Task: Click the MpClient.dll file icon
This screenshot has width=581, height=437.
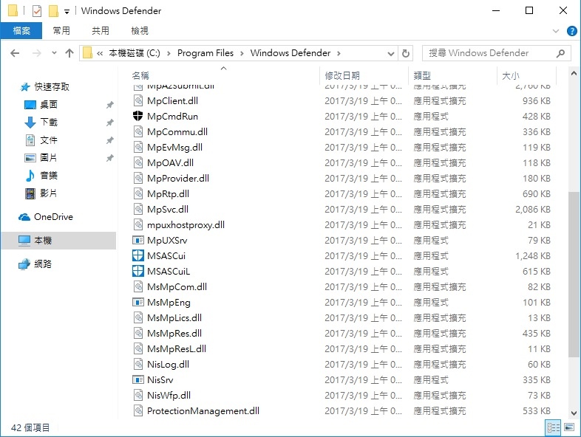Action: (138, 100)
